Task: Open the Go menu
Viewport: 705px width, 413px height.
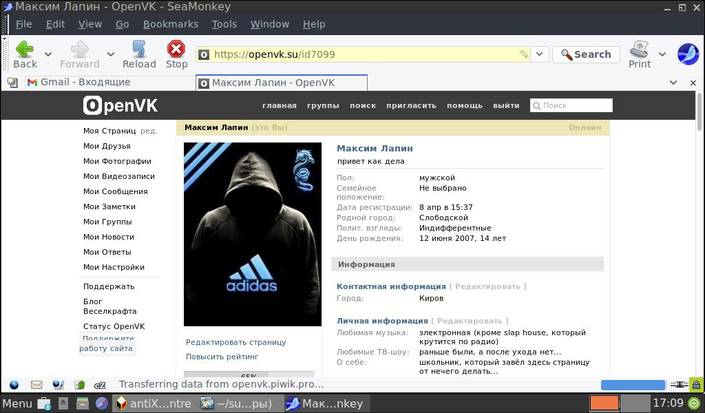Action: [123, 24]
